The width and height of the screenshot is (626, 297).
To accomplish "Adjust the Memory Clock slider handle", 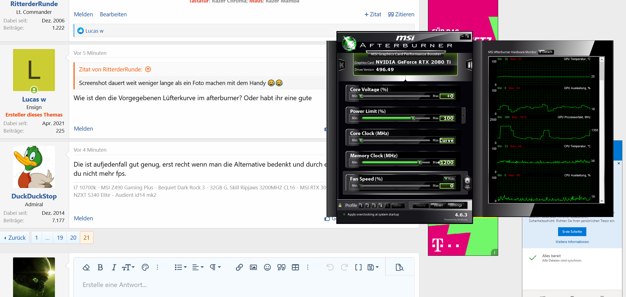I will click(420, 162).
